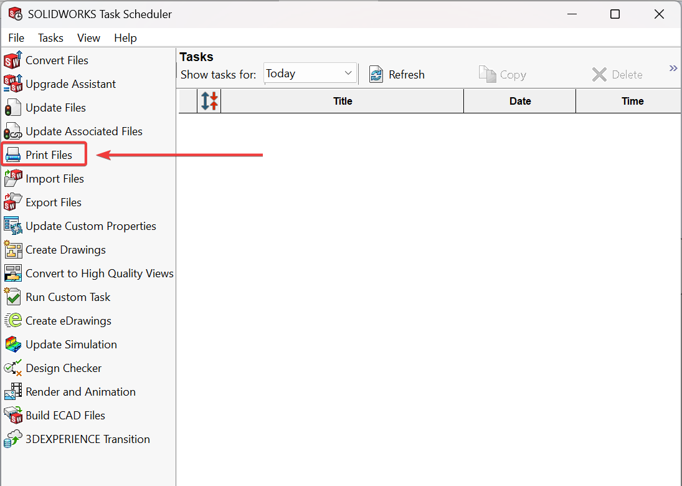
Task: Select the Import Files folder icon
Action: coord(12,178)
